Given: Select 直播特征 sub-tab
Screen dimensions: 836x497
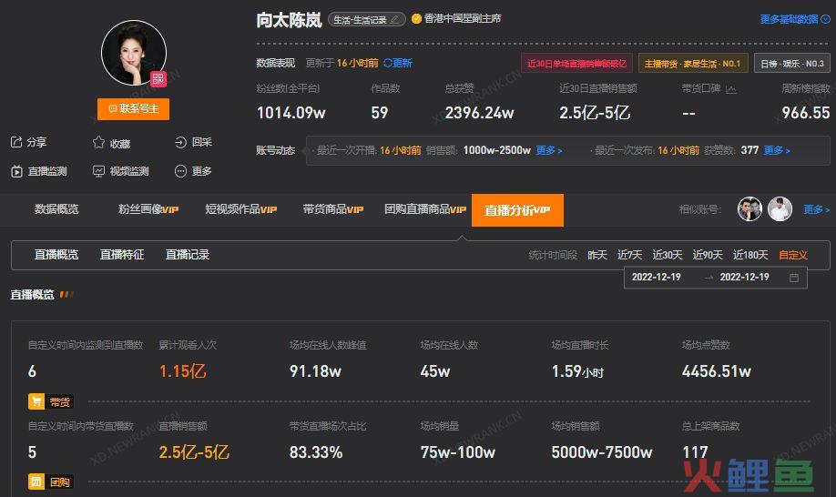Looking at the screenshot, I should coord(122,255).
